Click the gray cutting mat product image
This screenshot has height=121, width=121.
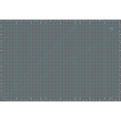tap(60, 60)
